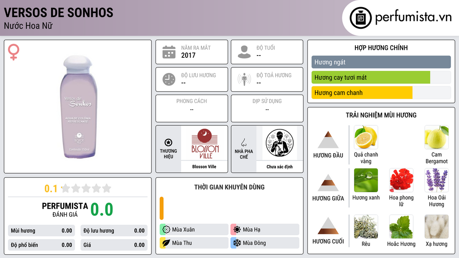Click the clock icon beside Độ lưu hương
Viewport: 459px width, 258px height.
pyautogui.click(x=169, y=79)
